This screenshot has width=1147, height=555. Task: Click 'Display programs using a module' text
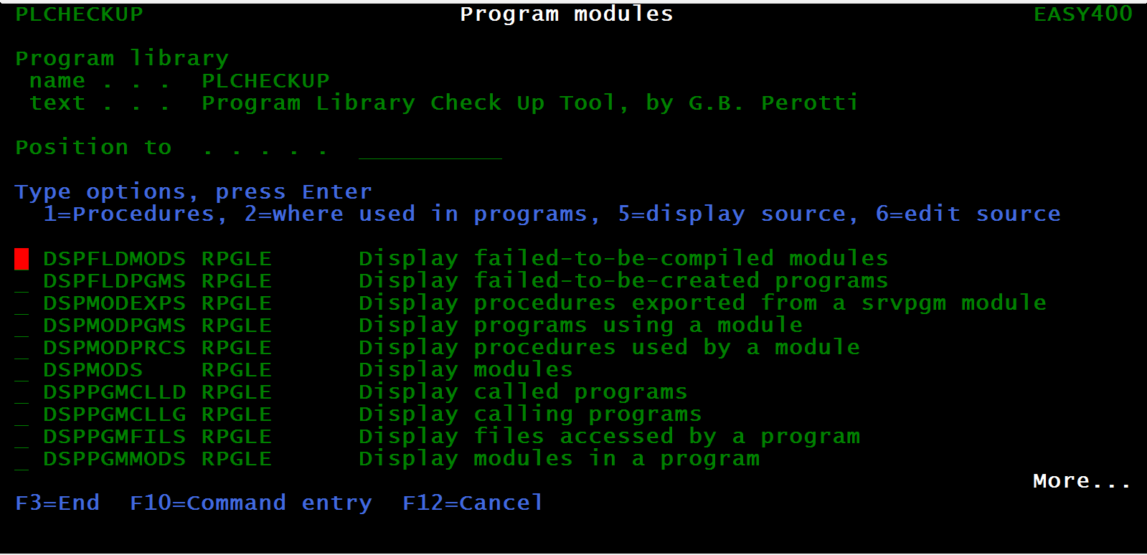(x=580, y=326)
